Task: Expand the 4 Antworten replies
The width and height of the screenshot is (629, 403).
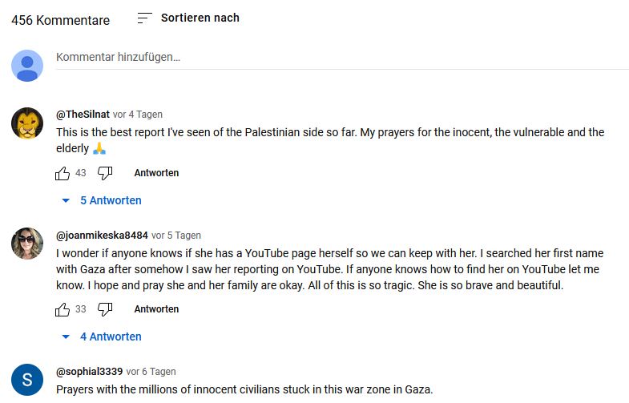Action: click(102, 337)
